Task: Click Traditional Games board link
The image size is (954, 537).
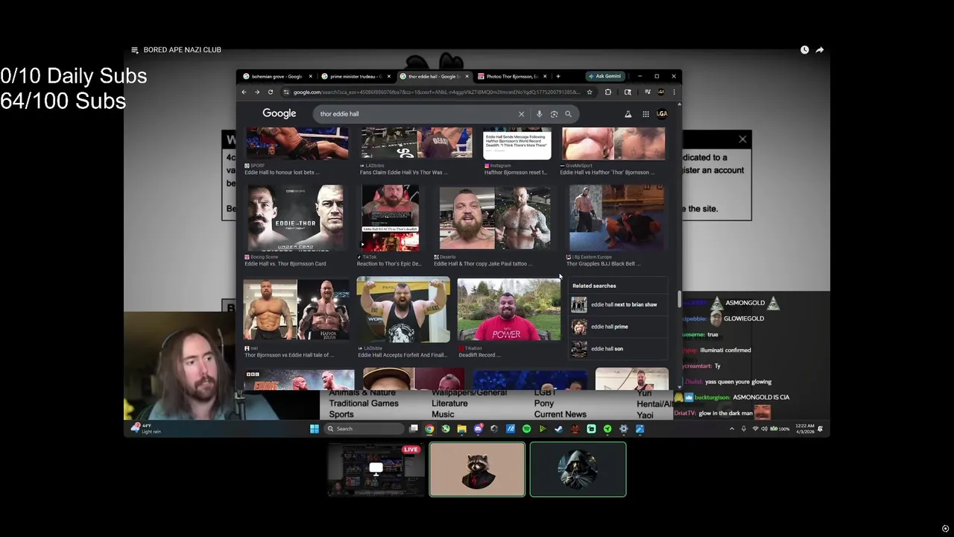Action: pyautogui.click(x=364, y=403)
